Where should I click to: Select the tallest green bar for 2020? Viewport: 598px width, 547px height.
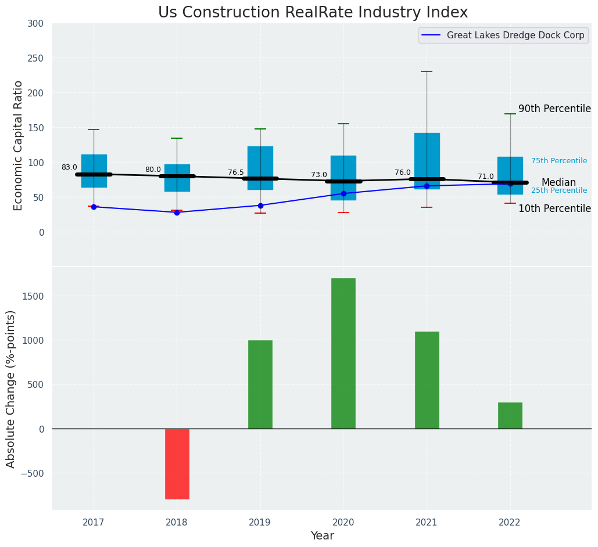[343, 353]
